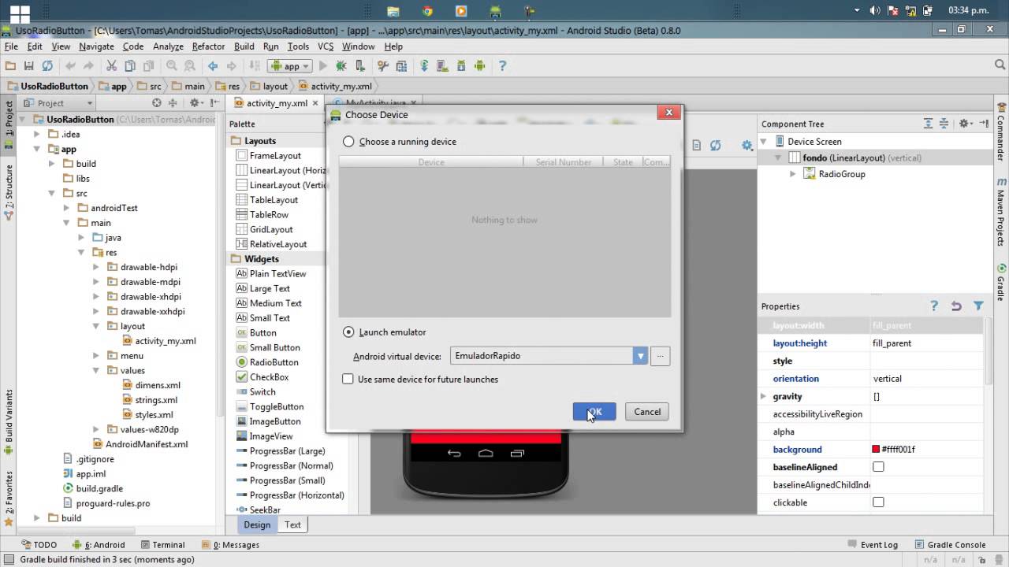This screenshot has width=1009, height=567.
Task: Open the Gradle Console tool window
Action: coord(949,544)
